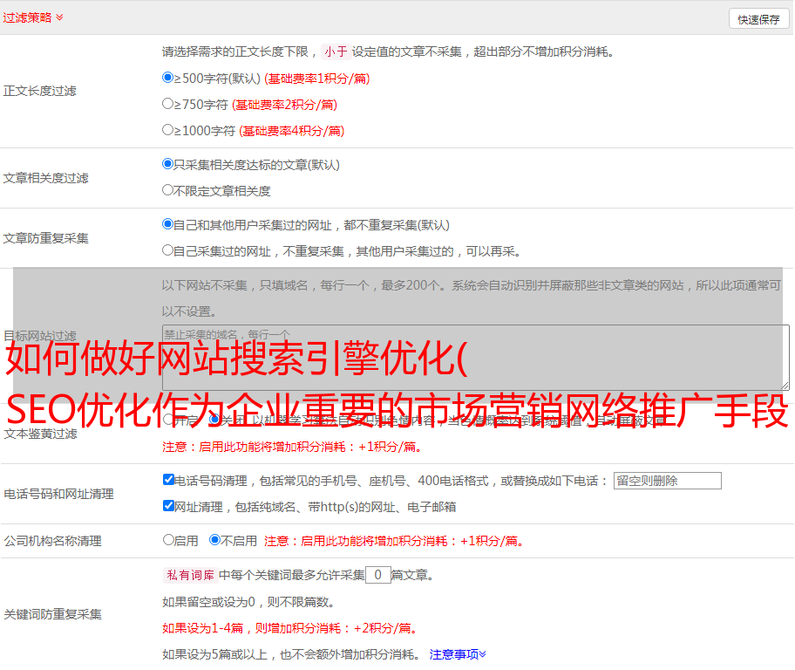Click the 关键词防重复采集 row label
Image resolution: width=795 pixels, height=670 pixels.
pyautogui.click(x=52, y=614)
